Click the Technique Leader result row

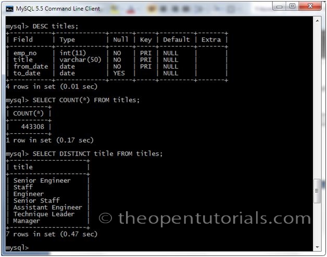click(44, 214)
